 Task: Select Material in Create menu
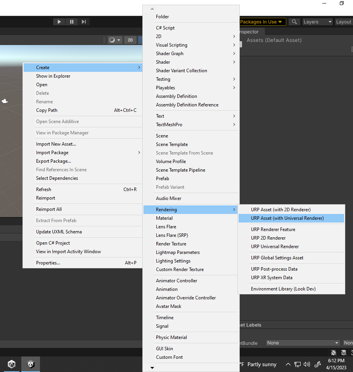191,218
